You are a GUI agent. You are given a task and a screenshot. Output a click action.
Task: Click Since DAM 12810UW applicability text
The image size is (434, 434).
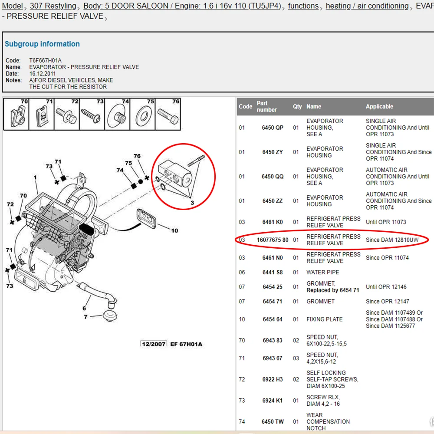tap(392, 240)
